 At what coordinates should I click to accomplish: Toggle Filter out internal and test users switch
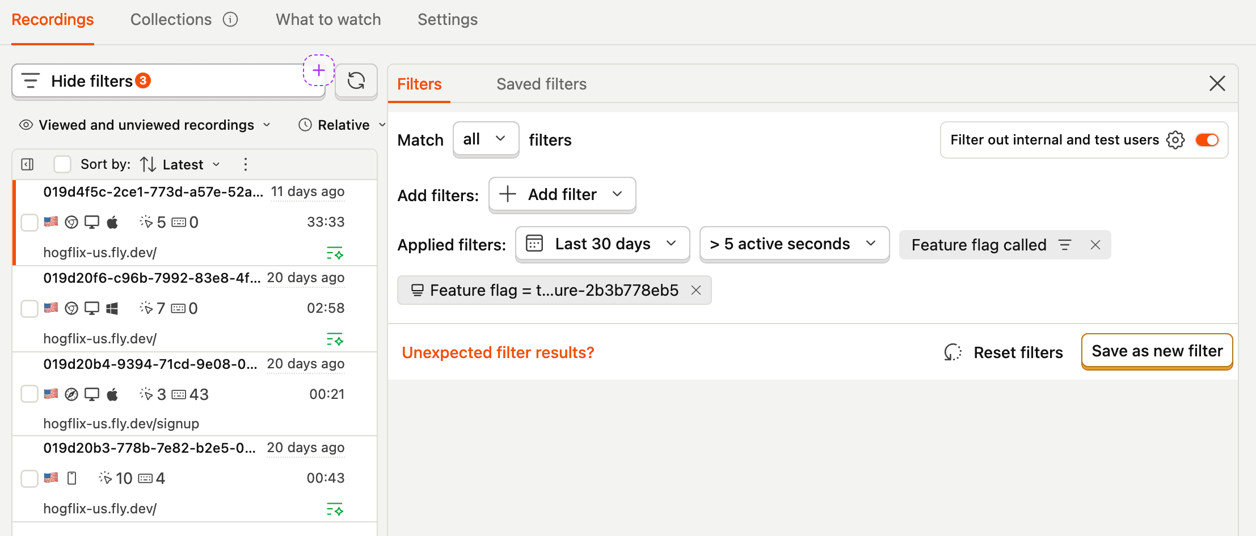[1207, 140]
